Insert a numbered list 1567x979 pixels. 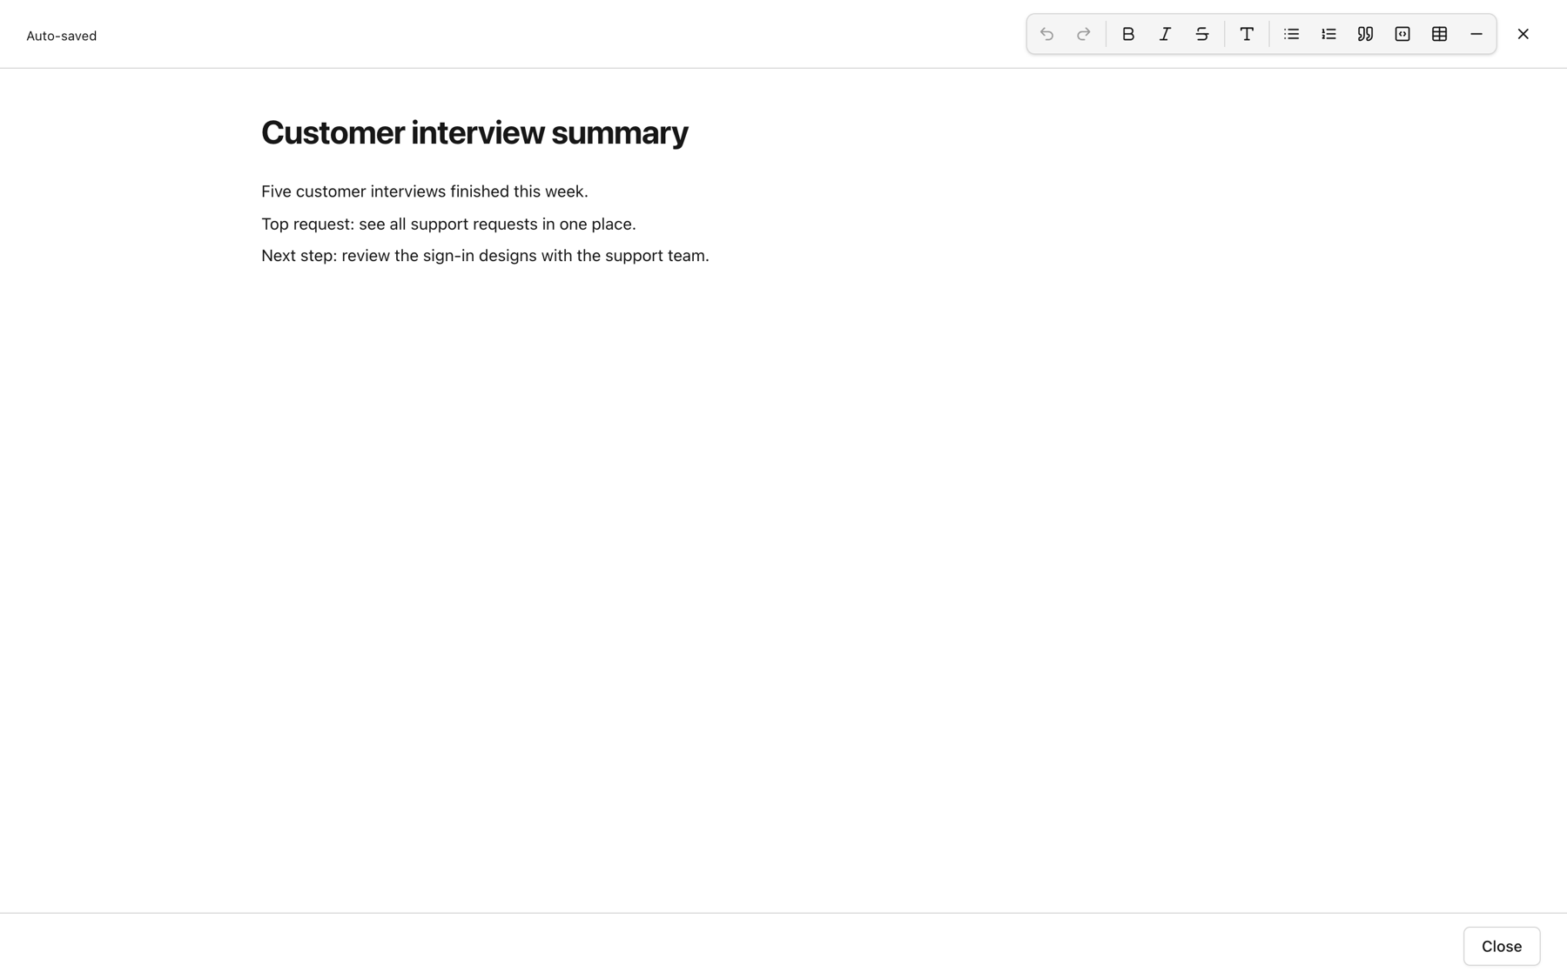tap(1328, 34)
